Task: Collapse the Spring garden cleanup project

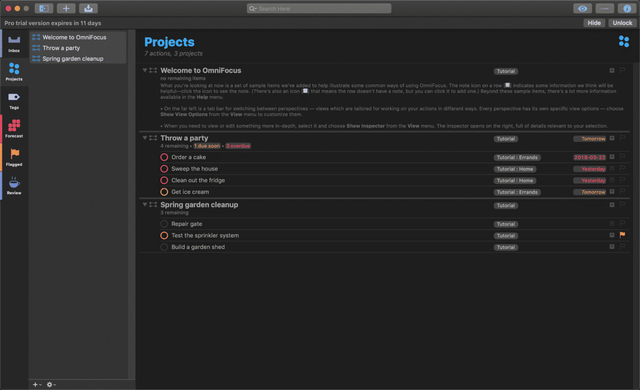Action: pos(145,204)
